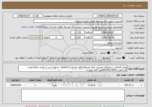Click the request creator name field
This screenshot has height=107, width=152.
(x=83, y=27)
